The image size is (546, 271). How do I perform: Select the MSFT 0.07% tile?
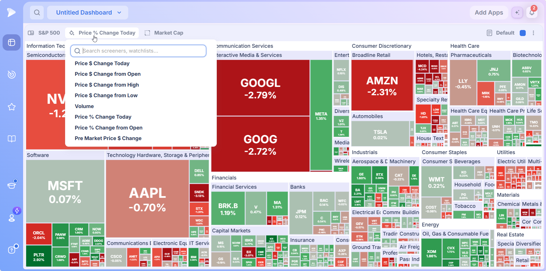[x=65, y=192]
